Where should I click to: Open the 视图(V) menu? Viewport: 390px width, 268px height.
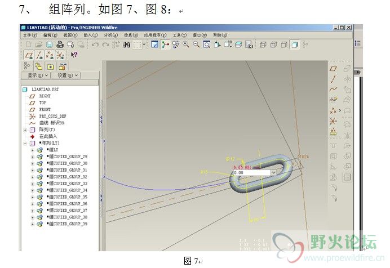70,35
